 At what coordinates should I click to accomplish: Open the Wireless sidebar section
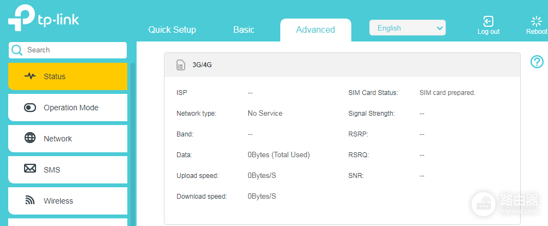point(67,201)
